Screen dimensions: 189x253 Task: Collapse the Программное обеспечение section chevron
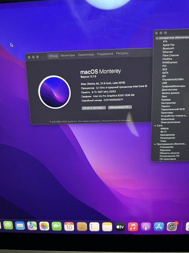pos(155,144)
